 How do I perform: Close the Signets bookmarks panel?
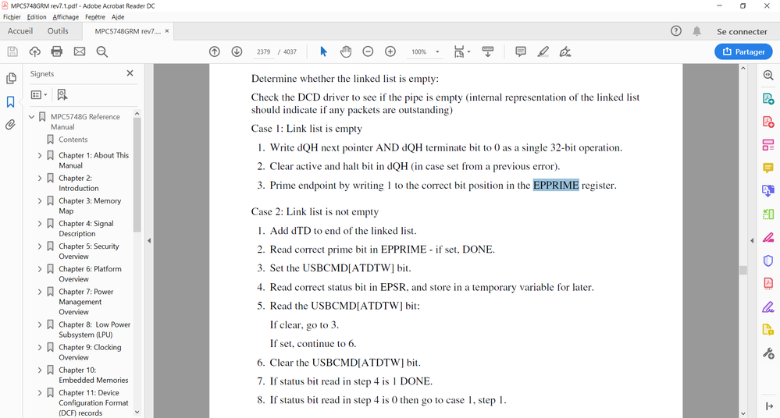tap(130, 73)
